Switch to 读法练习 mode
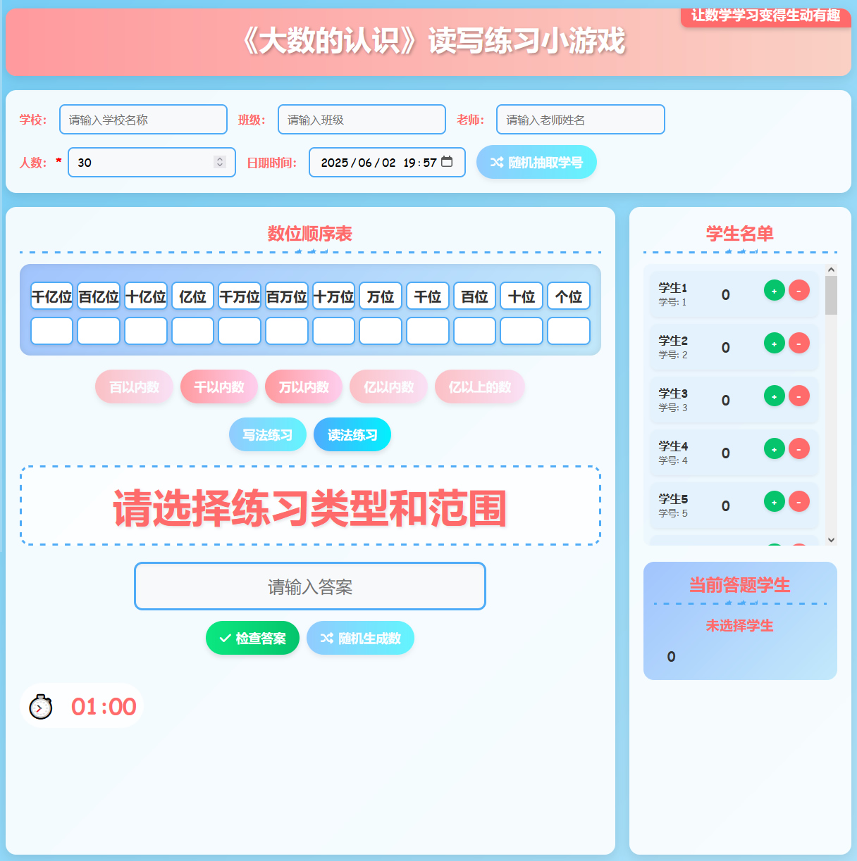The width and height of the screenshot is (857, 861). (352, 434)
